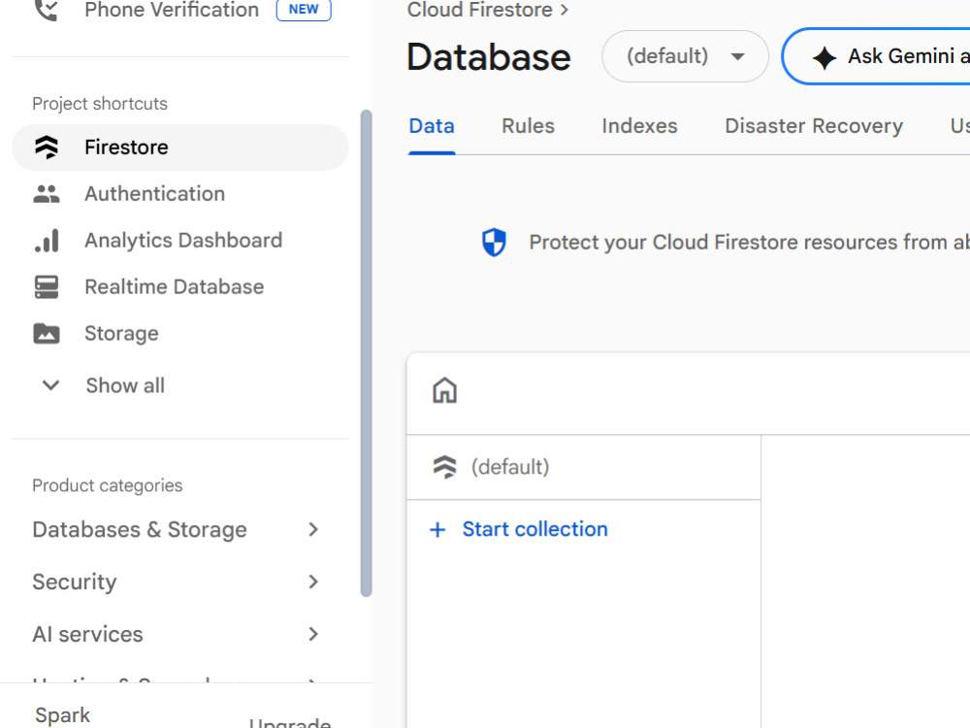Click the Ask Gemini button

click(x=876, y=56)
